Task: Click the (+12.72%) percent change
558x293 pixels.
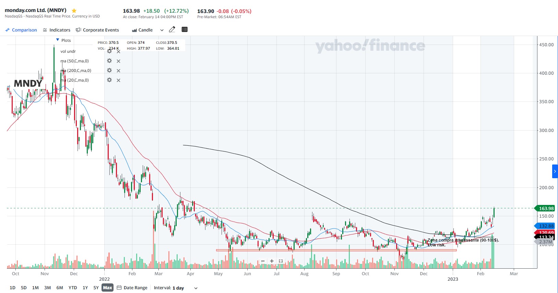Action: pyautogui.click(x=176, y=11)
